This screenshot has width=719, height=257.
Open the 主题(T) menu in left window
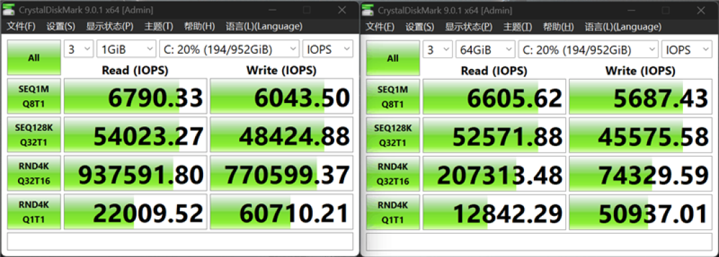pyautogui.click(x=158, y=26)
